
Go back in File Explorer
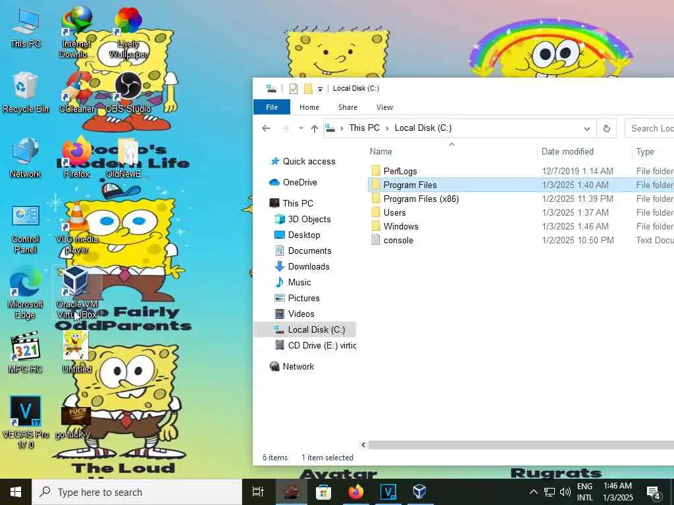coord(266,128)
